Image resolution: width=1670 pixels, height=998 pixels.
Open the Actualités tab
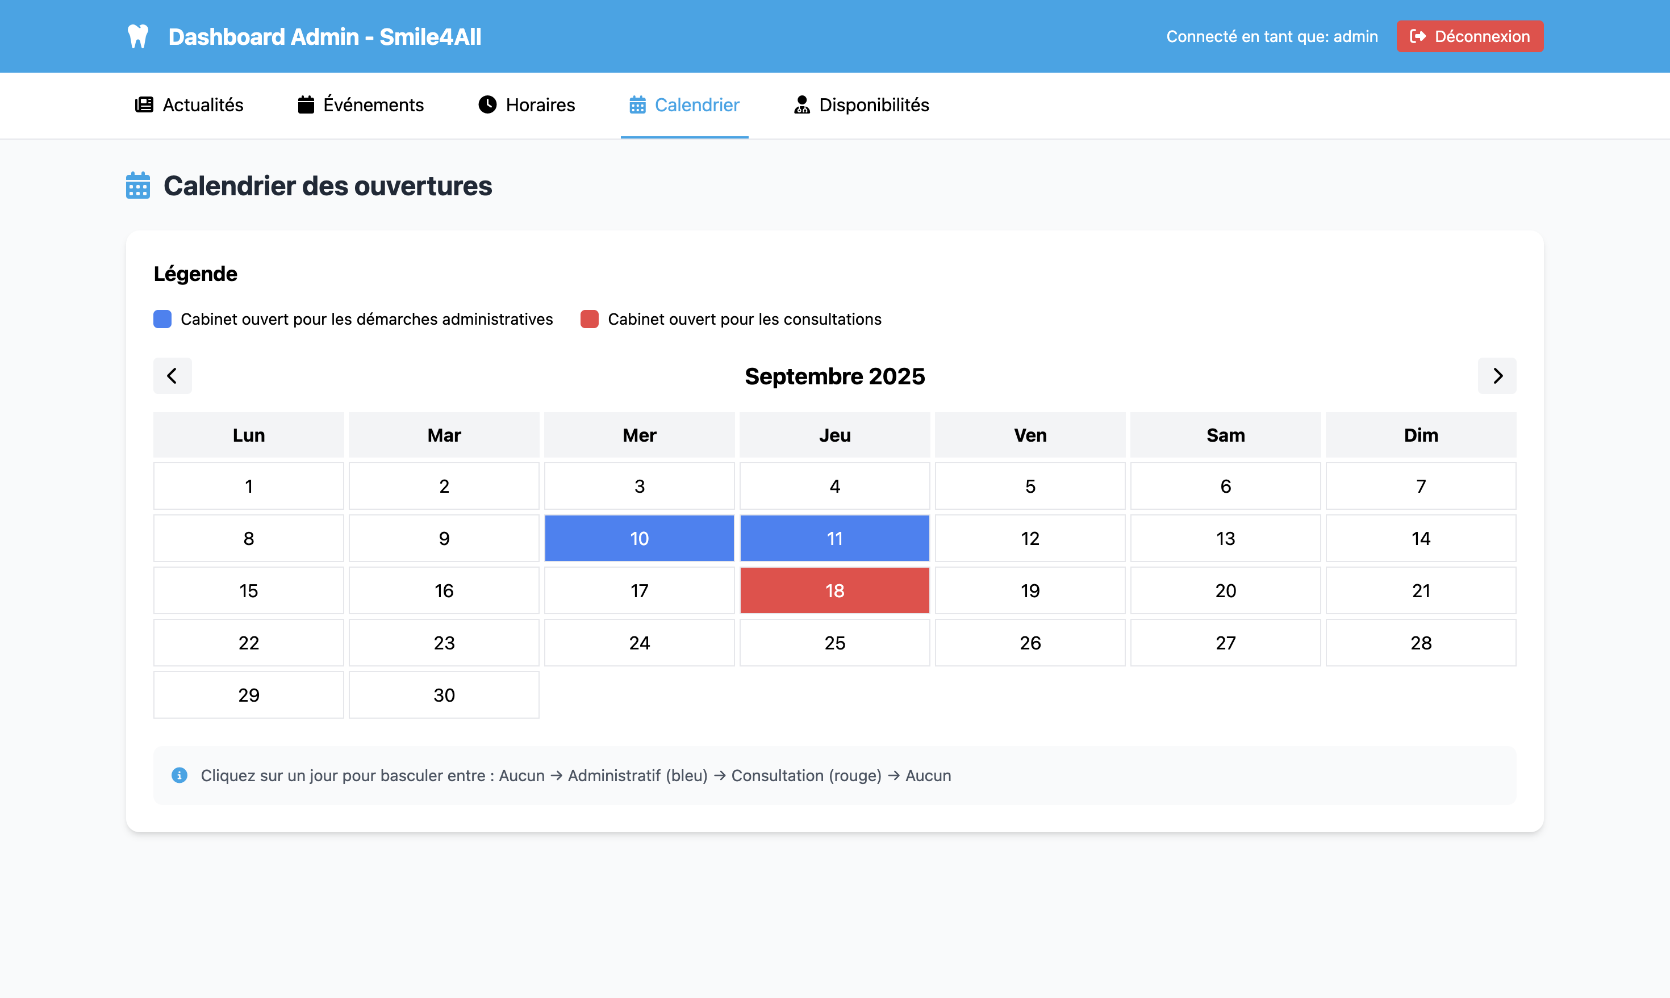tap(189, 105)
